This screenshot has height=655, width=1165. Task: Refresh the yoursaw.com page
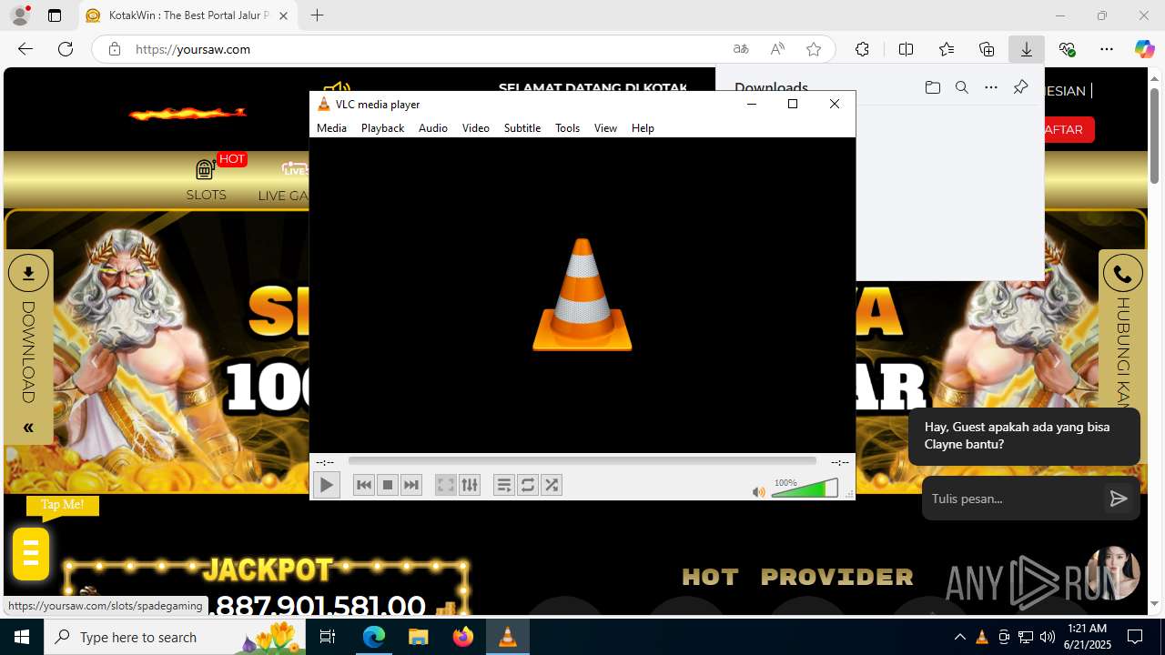pos(66,49)
